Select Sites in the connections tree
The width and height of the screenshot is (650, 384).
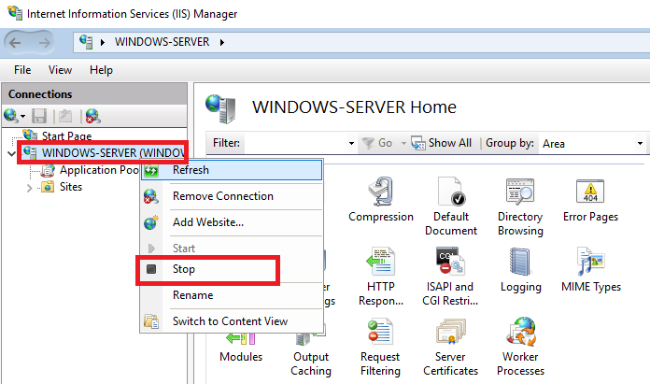pyautogui.click(x=71, y=187)
